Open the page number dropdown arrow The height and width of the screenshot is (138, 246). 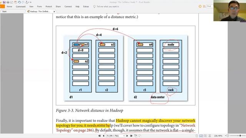(x=124, y=136)
